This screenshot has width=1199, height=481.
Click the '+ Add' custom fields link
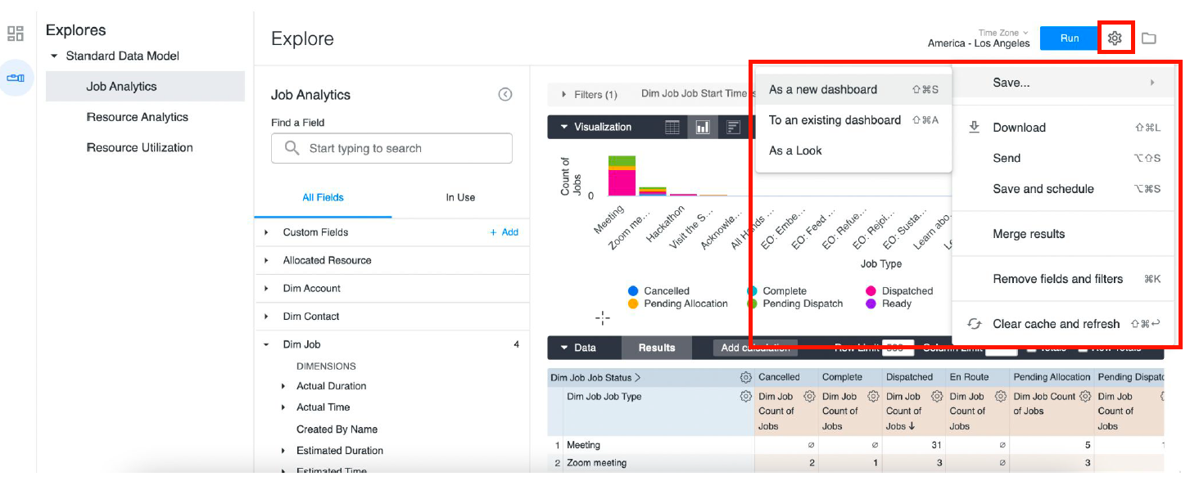(504, 232)
